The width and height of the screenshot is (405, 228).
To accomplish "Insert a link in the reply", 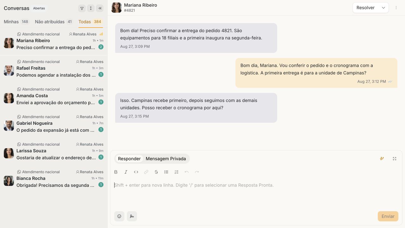I will [x=146, y=172].
